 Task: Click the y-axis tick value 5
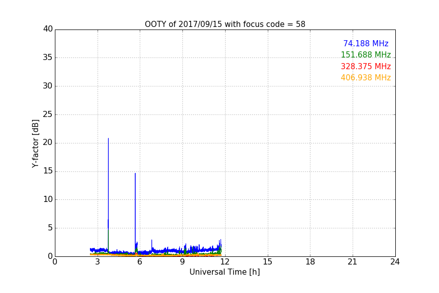click(50, 228)
